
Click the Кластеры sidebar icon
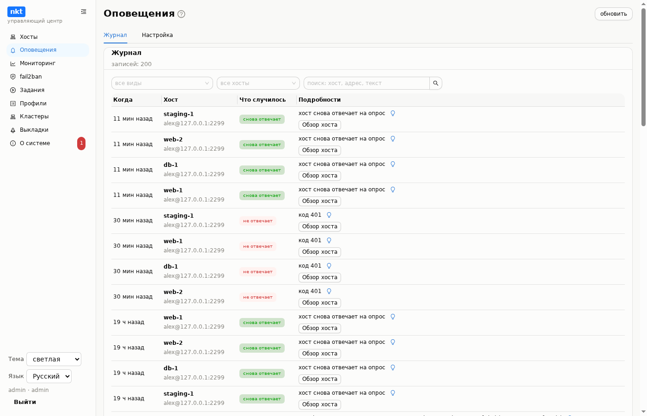13,116
